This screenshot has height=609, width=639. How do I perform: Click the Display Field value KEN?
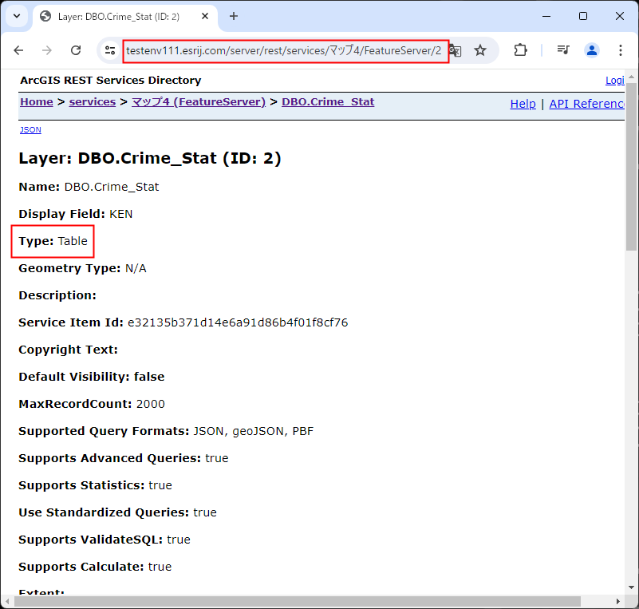coord(121,214)
